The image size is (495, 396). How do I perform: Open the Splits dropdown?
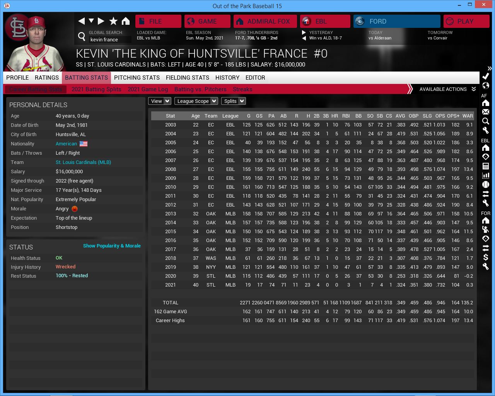click(233, 101)
